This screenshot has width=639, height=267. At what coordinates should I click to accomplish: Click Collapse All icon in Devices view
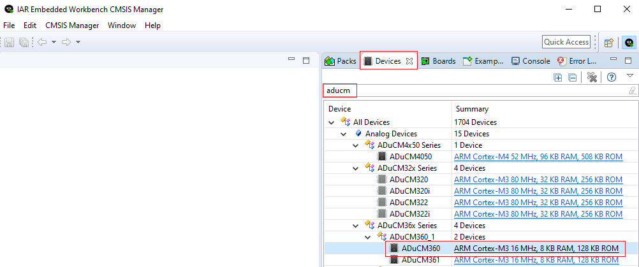[x=572, y=77]
